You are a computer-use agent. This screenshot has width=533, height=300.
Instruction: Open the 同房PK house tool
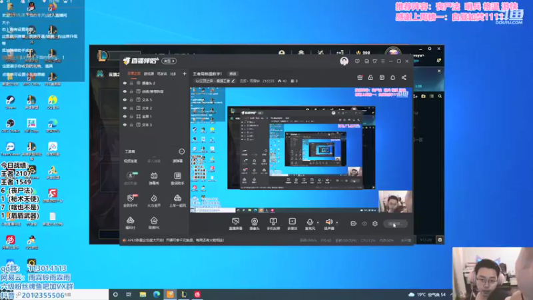(x=154, y=223)
